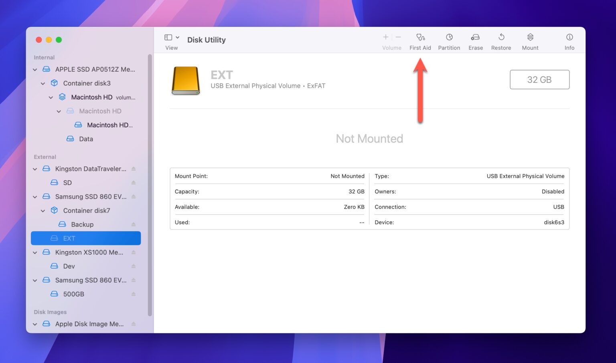Mount the EXT volume via toolbar
This screenshot has width=616, height=363.
click(530, 40)
